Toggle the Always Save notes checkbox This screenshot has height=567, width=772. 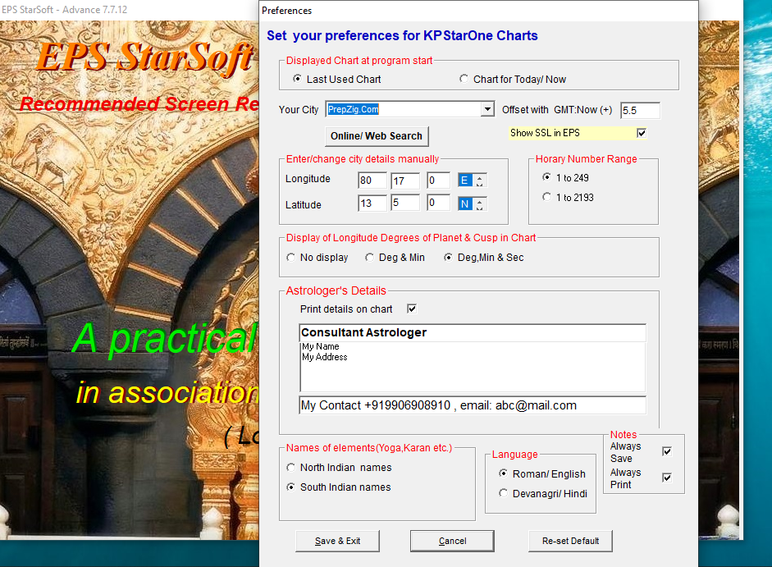(x=667, y=452)
